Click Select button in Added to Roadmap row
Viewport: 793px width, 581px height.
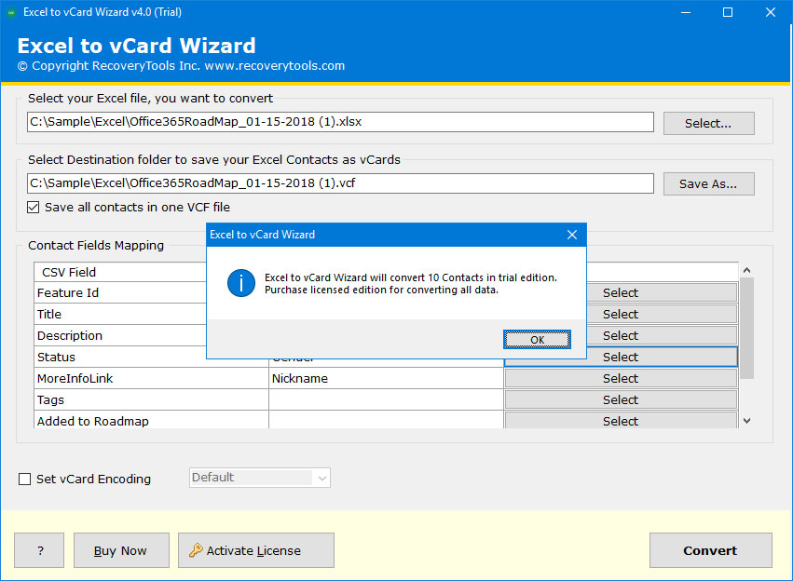tap(621, 420)
